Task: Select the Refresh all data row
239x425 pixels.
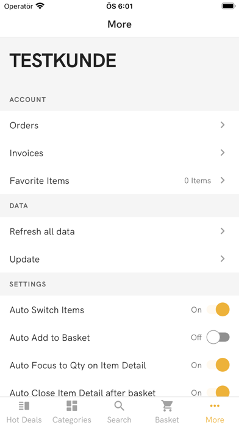Action: point(120,231)
